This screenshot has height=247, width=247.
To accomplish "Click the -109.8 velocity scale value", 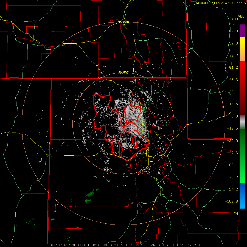I will (232, 201).
